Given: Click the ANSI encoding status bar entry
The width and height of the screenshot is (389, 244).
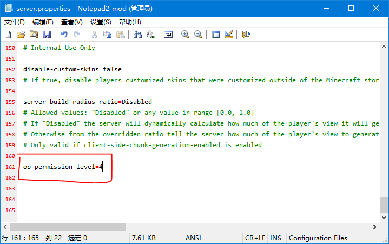Looking at the screenshot, I should point(193,238).
